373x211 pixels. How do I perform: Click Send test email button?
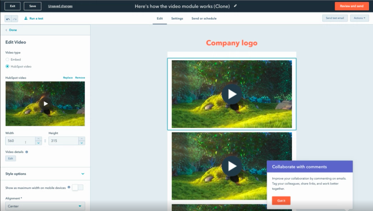(335, 18)
